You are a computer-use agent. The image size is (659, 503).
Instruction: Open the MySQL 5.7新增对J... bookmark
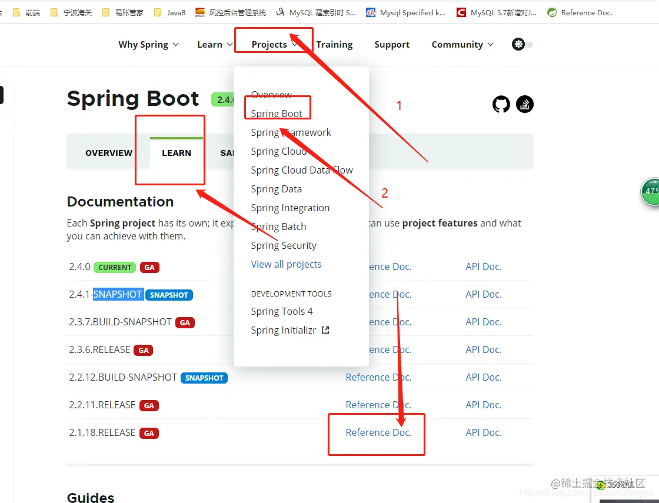pos(497,12)
